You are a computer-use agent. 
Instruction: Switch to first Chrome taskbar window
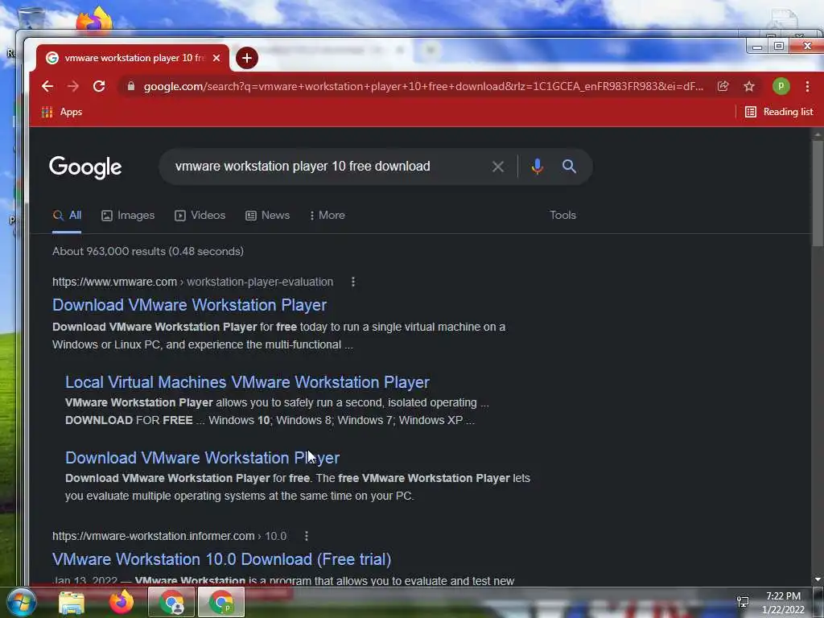tap(171, 602)
